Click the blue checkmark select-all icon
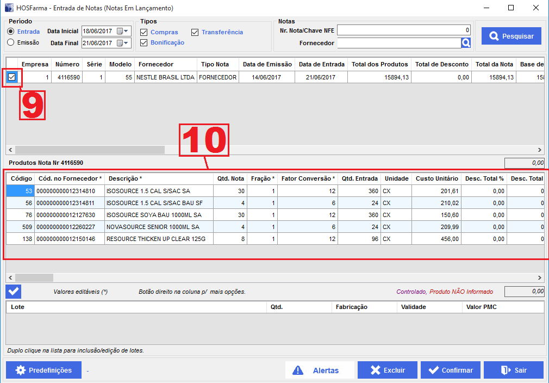 (14, 292)
